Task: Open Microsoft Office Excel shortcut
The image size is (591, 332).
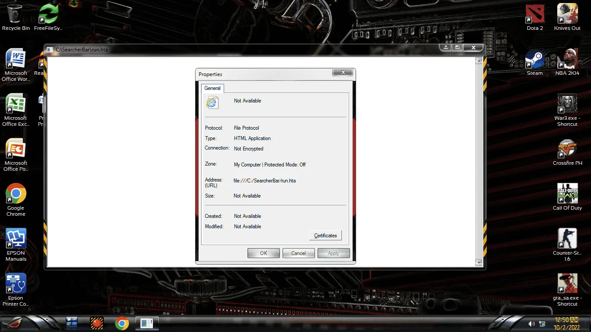Action: tap(16, 110)
